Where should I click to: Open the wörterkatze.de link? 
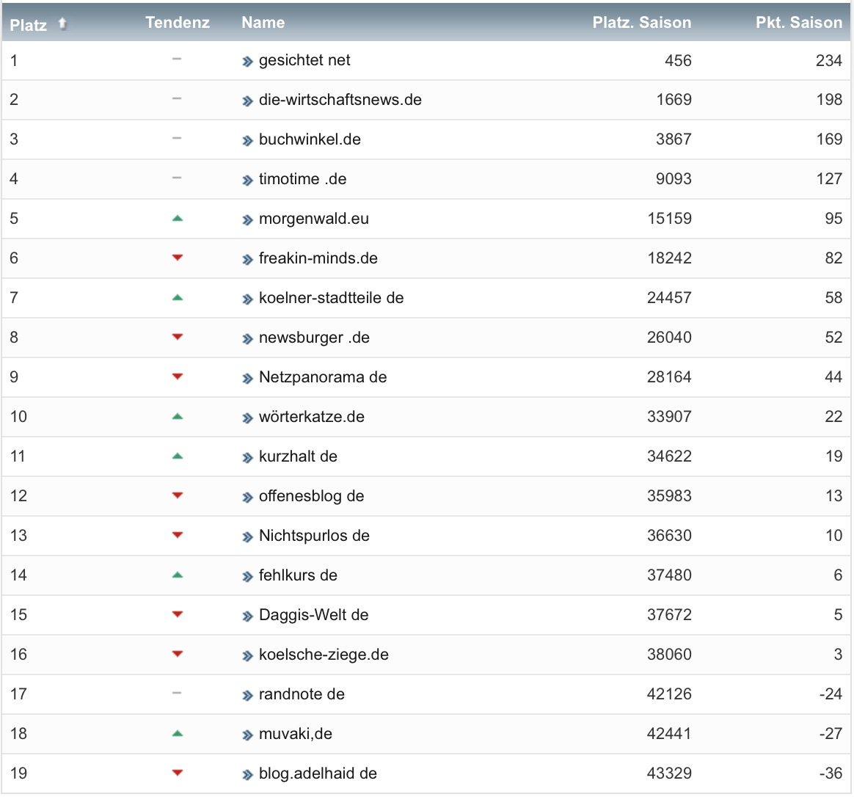[312, 417]
